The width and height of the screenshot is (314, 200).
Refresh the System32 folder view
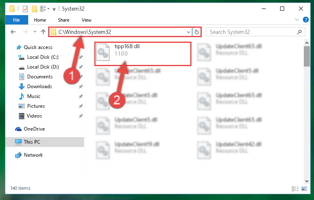(197, 32)
